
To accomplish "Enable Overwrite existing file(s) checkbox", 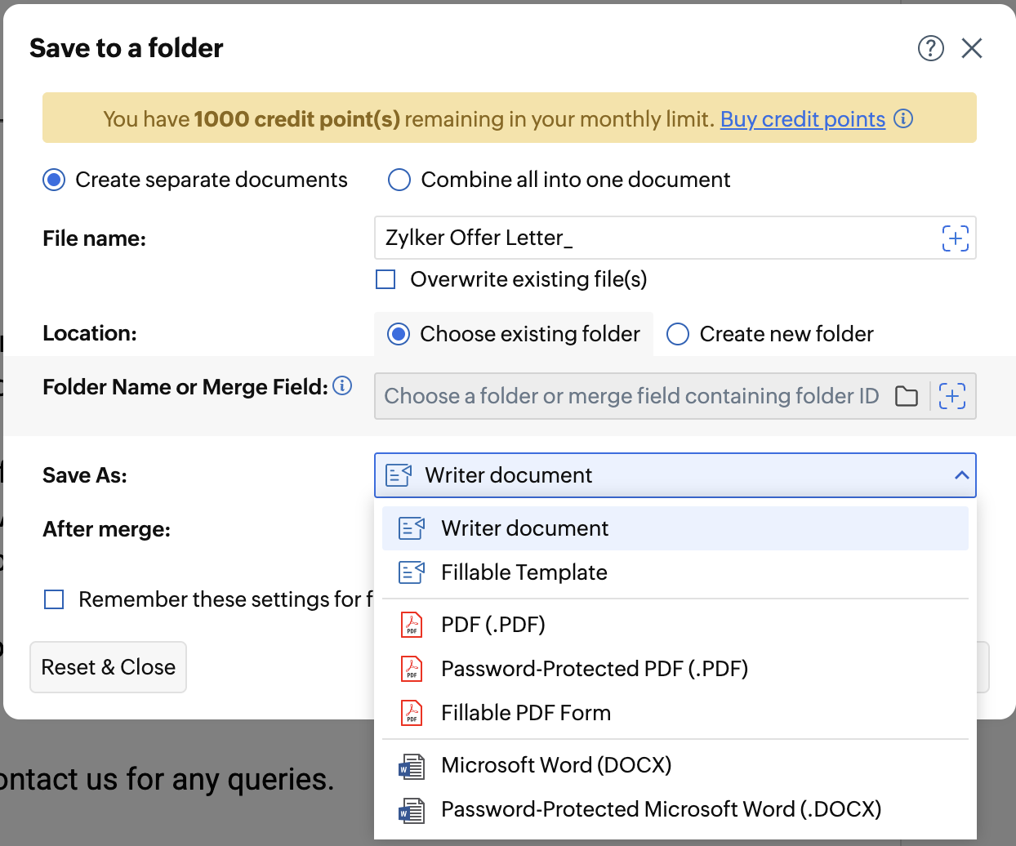I will point(385,279).
